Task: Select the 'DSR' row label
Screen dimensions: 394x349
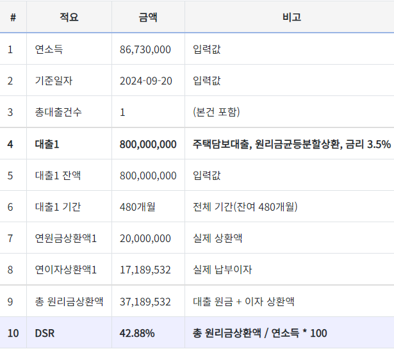Action: (x=45, y=334)
